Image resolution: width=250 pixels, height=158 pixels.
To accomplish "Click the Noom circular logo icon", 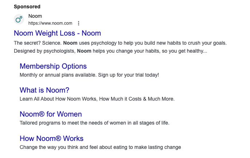I will (19, 19).
